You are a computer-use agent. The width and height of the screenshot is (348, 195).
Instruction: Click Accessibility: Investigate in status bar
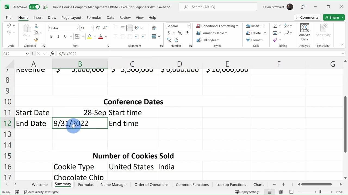[41, 192]
